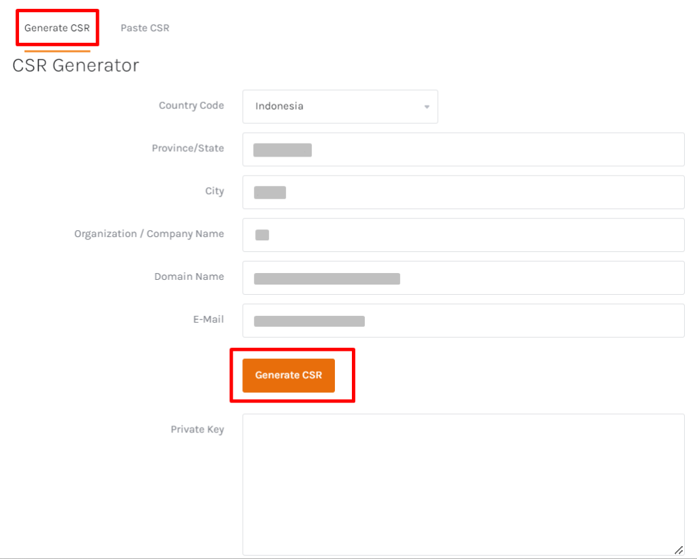Viewport: 697px width, 559px height.
Task: Click the Country Code field label
Action: [191, 106]
